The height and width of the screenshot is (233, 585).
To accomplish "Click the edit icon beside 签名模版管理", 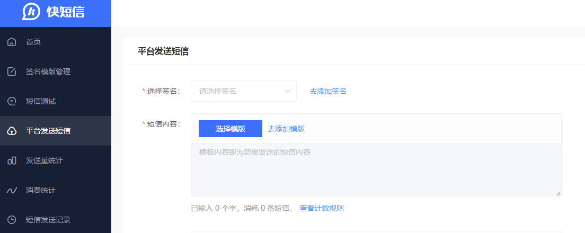I will (12, 71).
